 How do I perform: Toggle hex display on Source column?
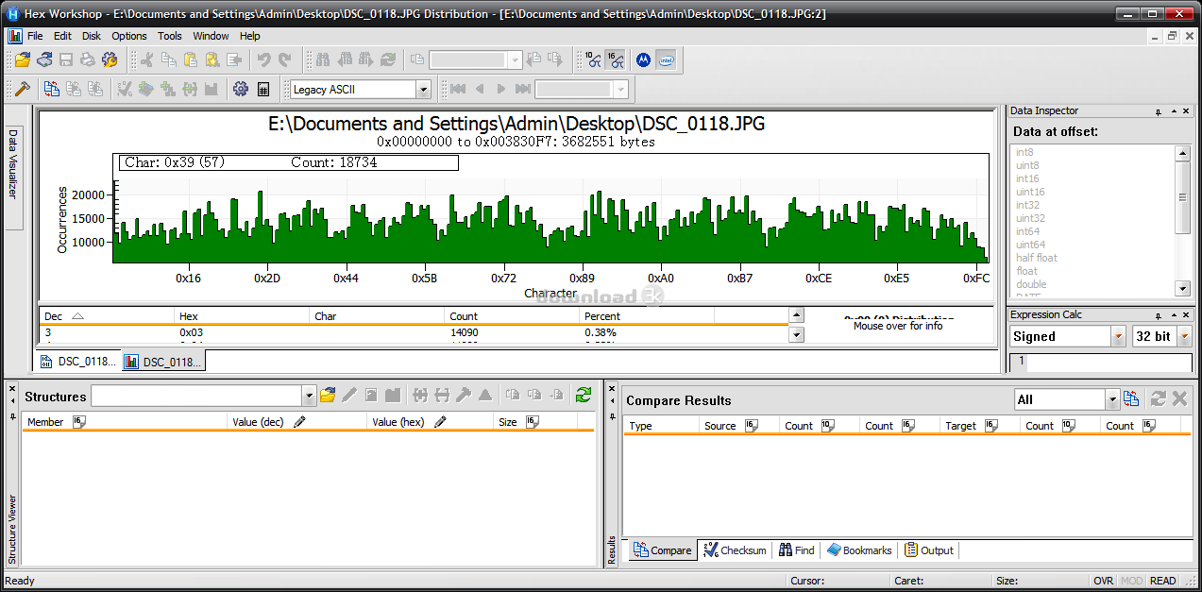click(752, 426)
